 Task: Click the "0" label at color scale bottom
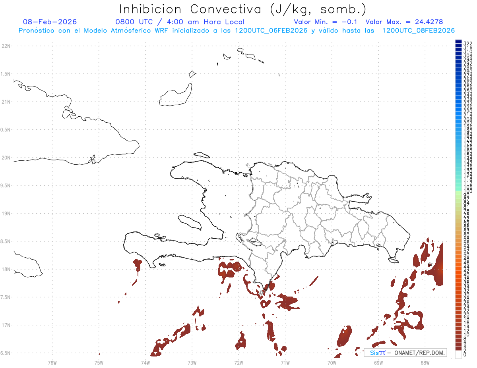[x=465, y=354]
